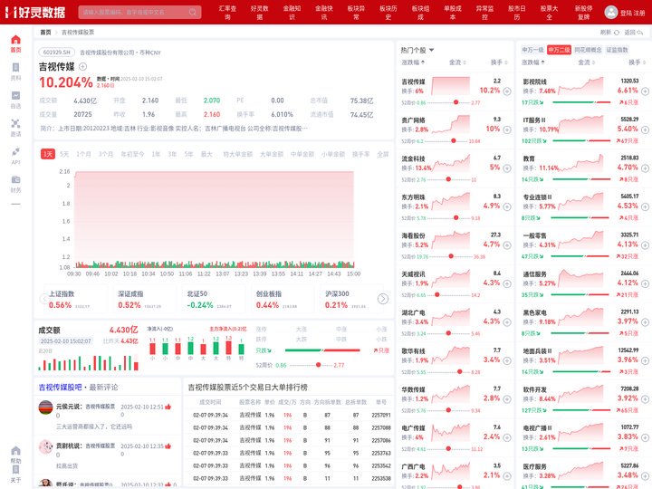Sort hot stocks by 换手
This screenshot has height=489, width=652.
coord(499,62)
